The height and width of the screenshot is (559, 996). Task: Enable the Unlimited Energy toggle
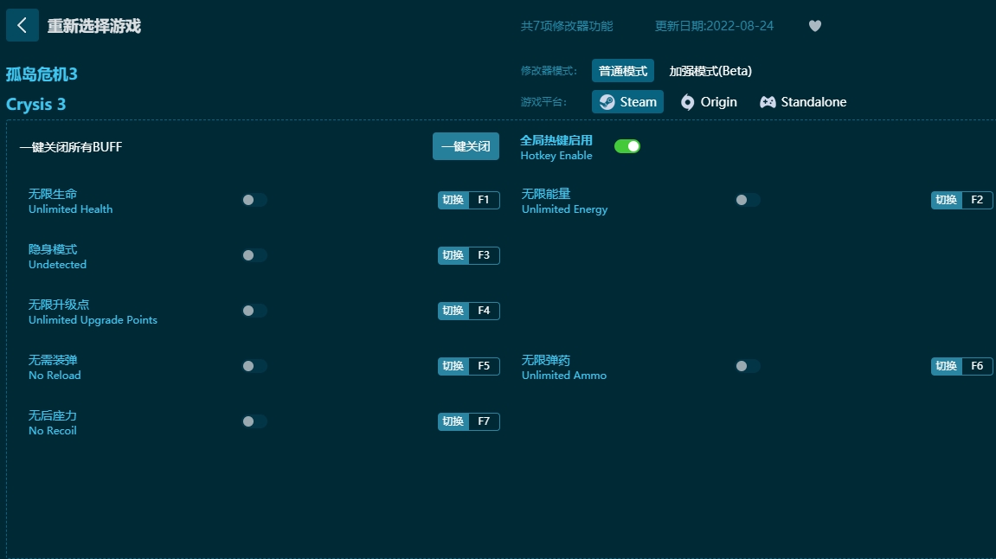click(747, 200)
